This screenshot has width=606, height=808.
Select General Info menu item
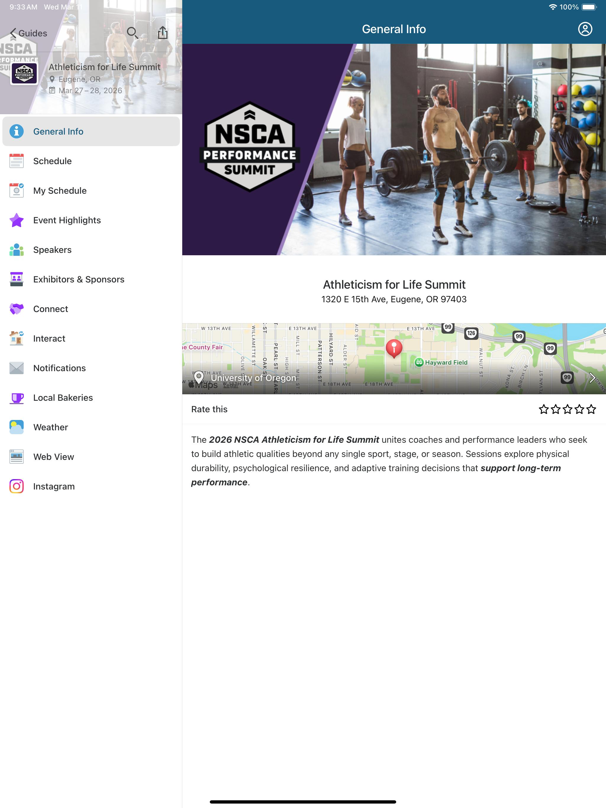pyautogui.click(x=91, y=132)
